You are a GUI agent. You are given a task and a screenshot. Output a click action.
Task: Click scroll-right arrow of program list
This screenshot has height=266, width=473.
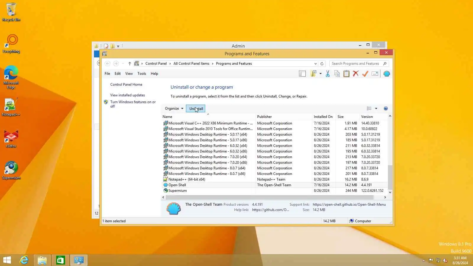[x=385, y=197]
